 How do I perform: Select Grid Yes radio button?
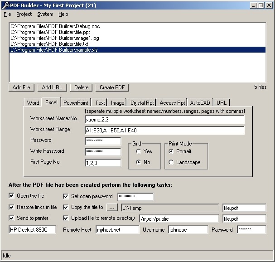[139, 151]
